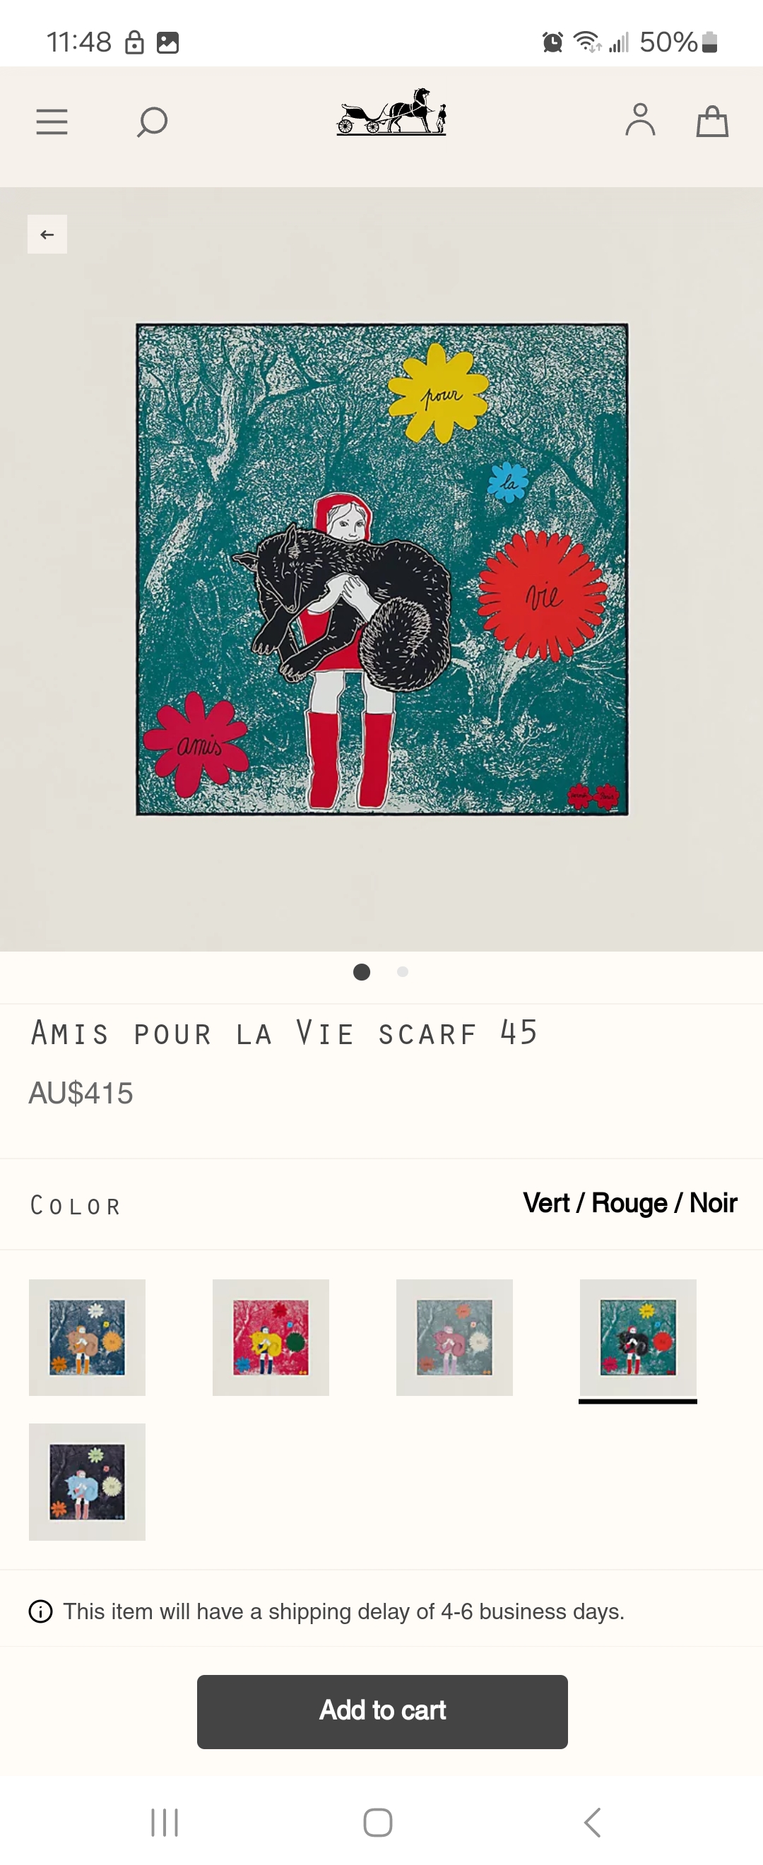This screenshot has height=1865, width=763.
Task: Choose the red and yellow scarf swatch
Action: pos(271,1337)
